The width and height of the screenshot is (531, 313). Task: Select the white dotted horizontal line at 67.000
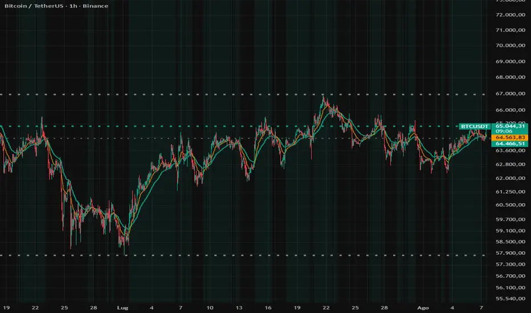pos(243,94)
